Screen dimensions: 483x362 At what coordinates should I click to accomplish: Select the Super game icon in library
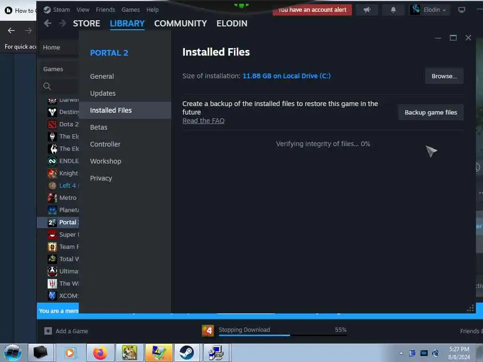tap(52, 235)
